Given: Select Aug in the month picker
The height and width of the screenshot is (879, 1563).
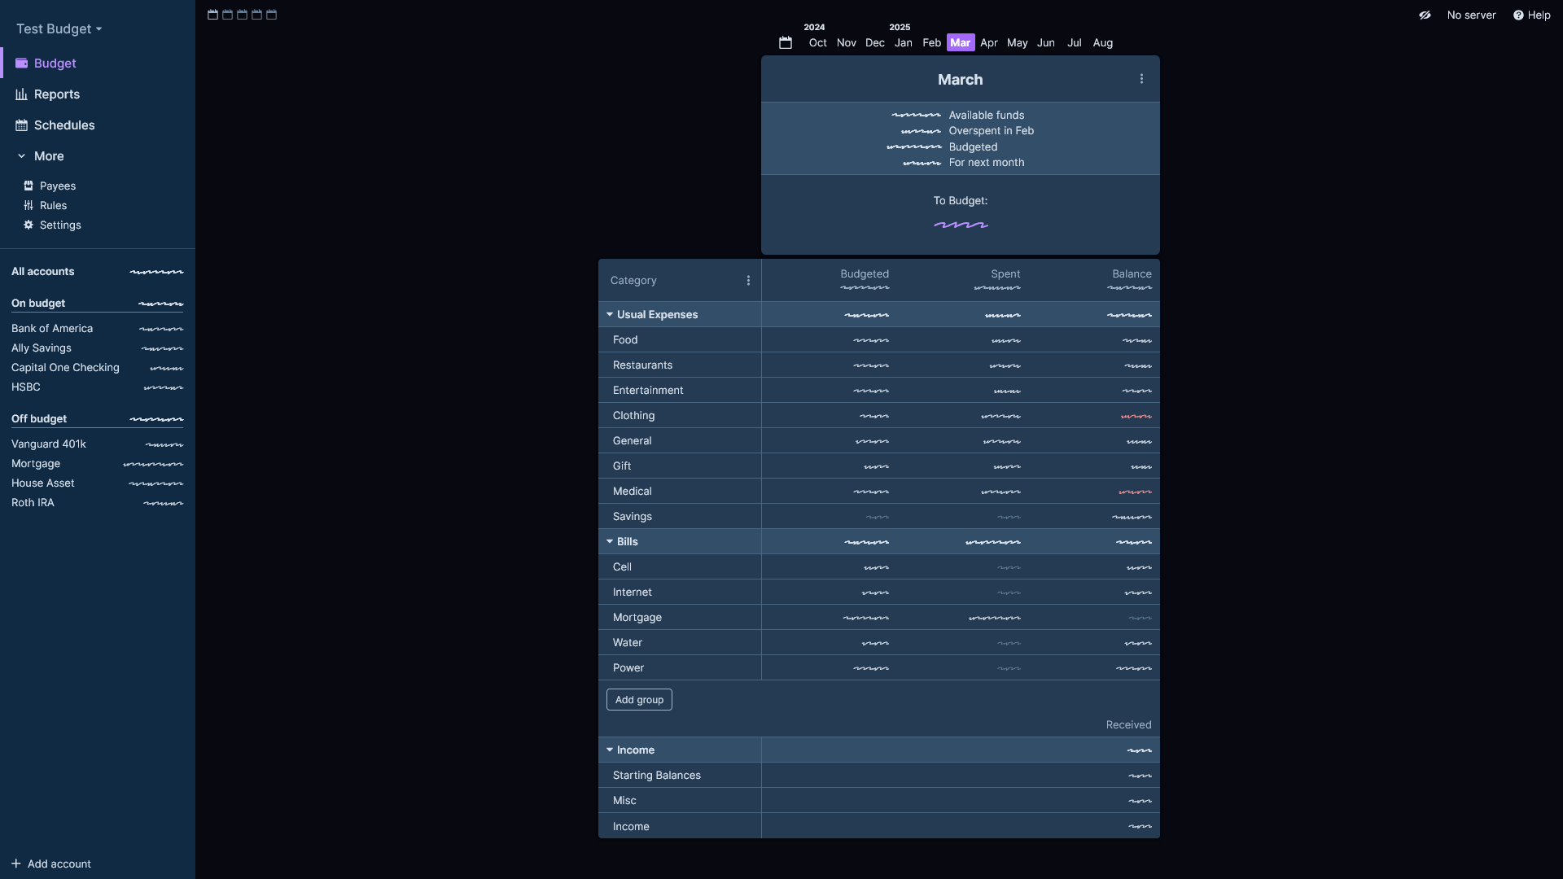Looking at the screenshot, I should [1102, 43].
